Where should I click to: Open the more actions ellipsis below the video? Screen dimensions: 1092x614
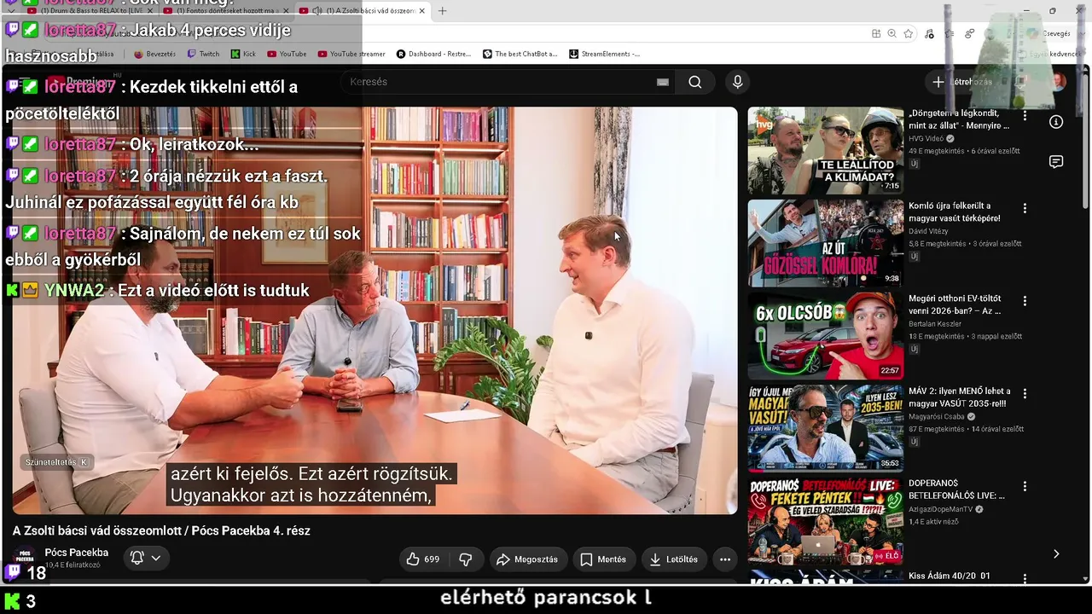[x=725, y=559]
